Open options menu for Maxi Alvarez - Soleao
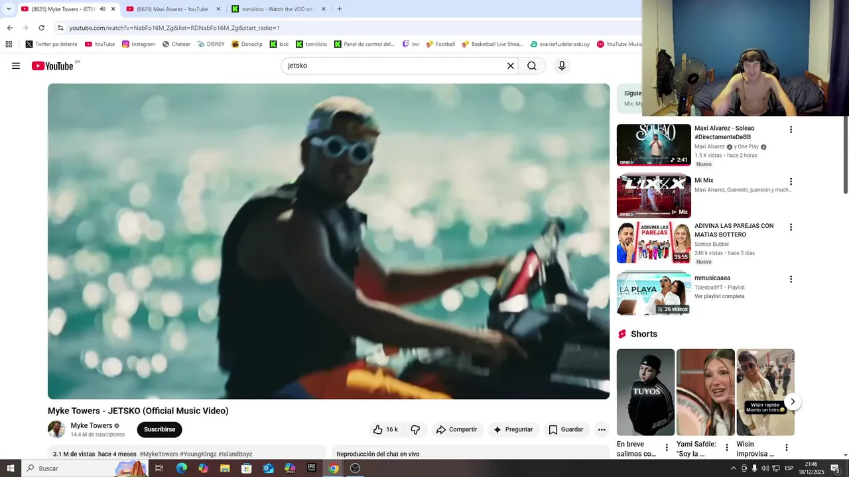 (791, 129)
